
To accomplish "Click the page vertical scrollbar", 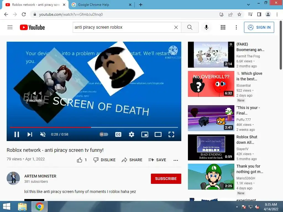I will tap(281, 45).
